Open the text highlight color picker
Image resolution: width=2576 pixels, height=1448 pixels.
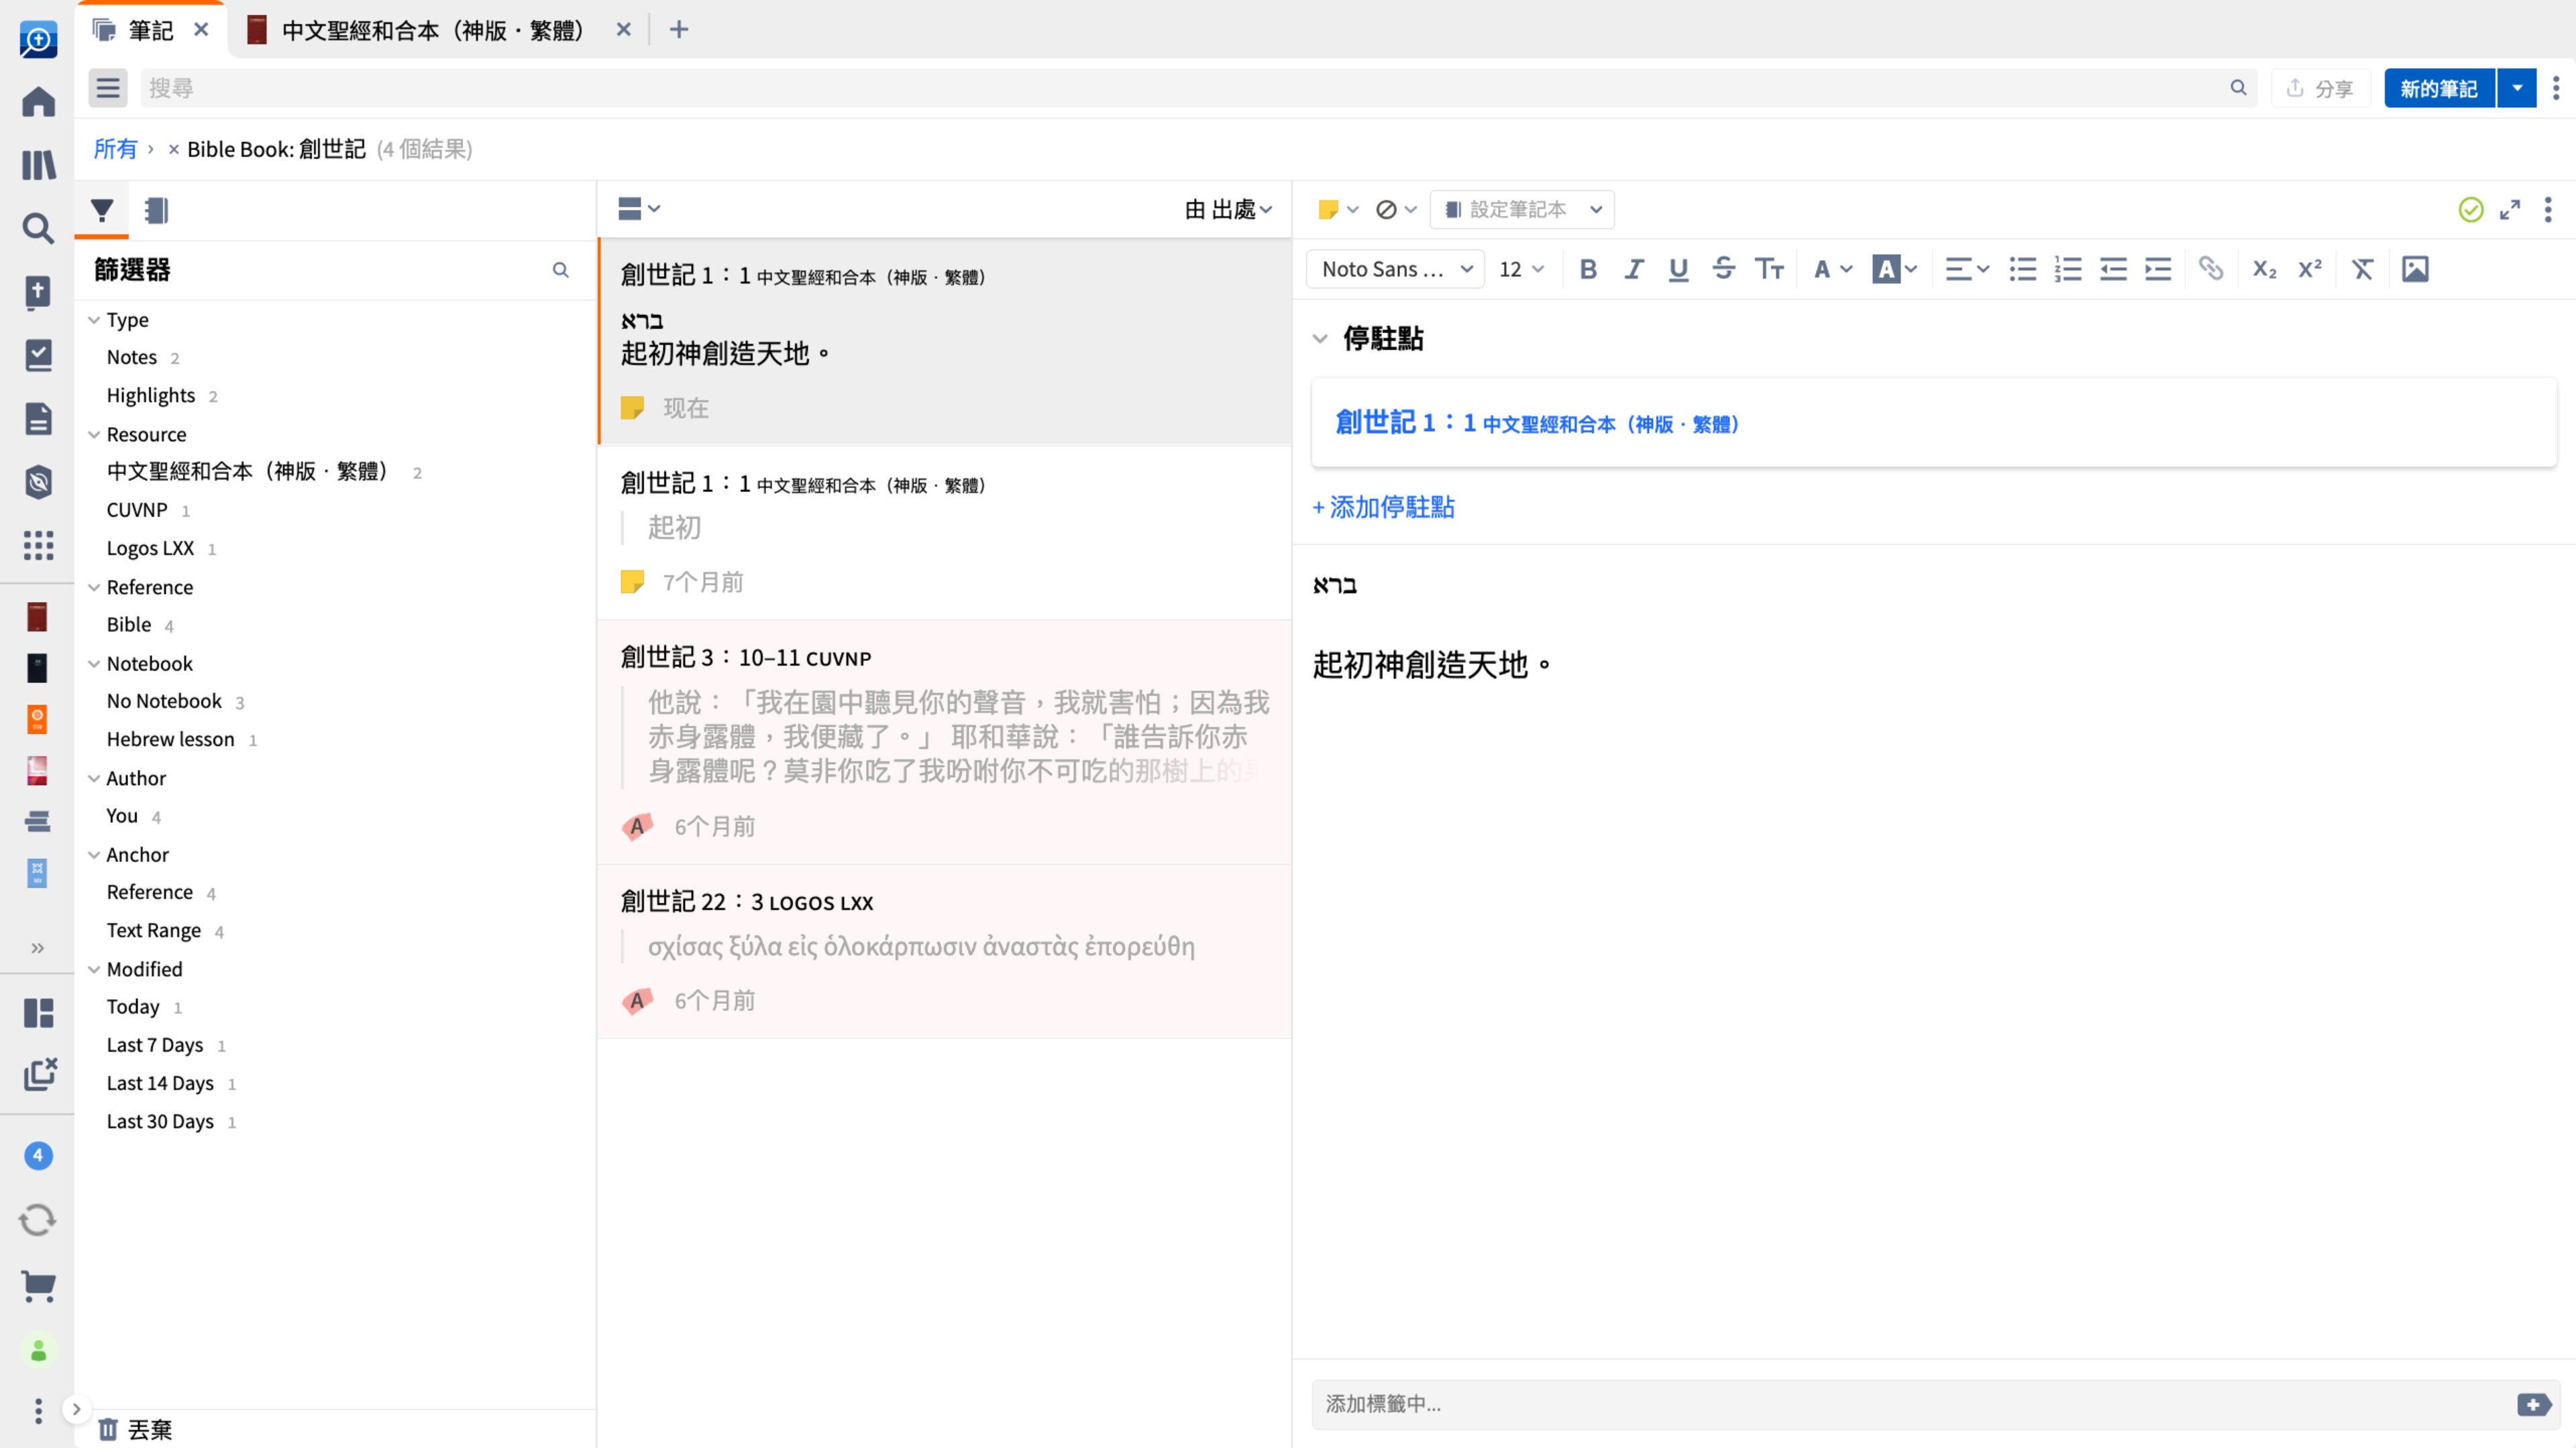pyautogui.click(x=1894, y=269)
